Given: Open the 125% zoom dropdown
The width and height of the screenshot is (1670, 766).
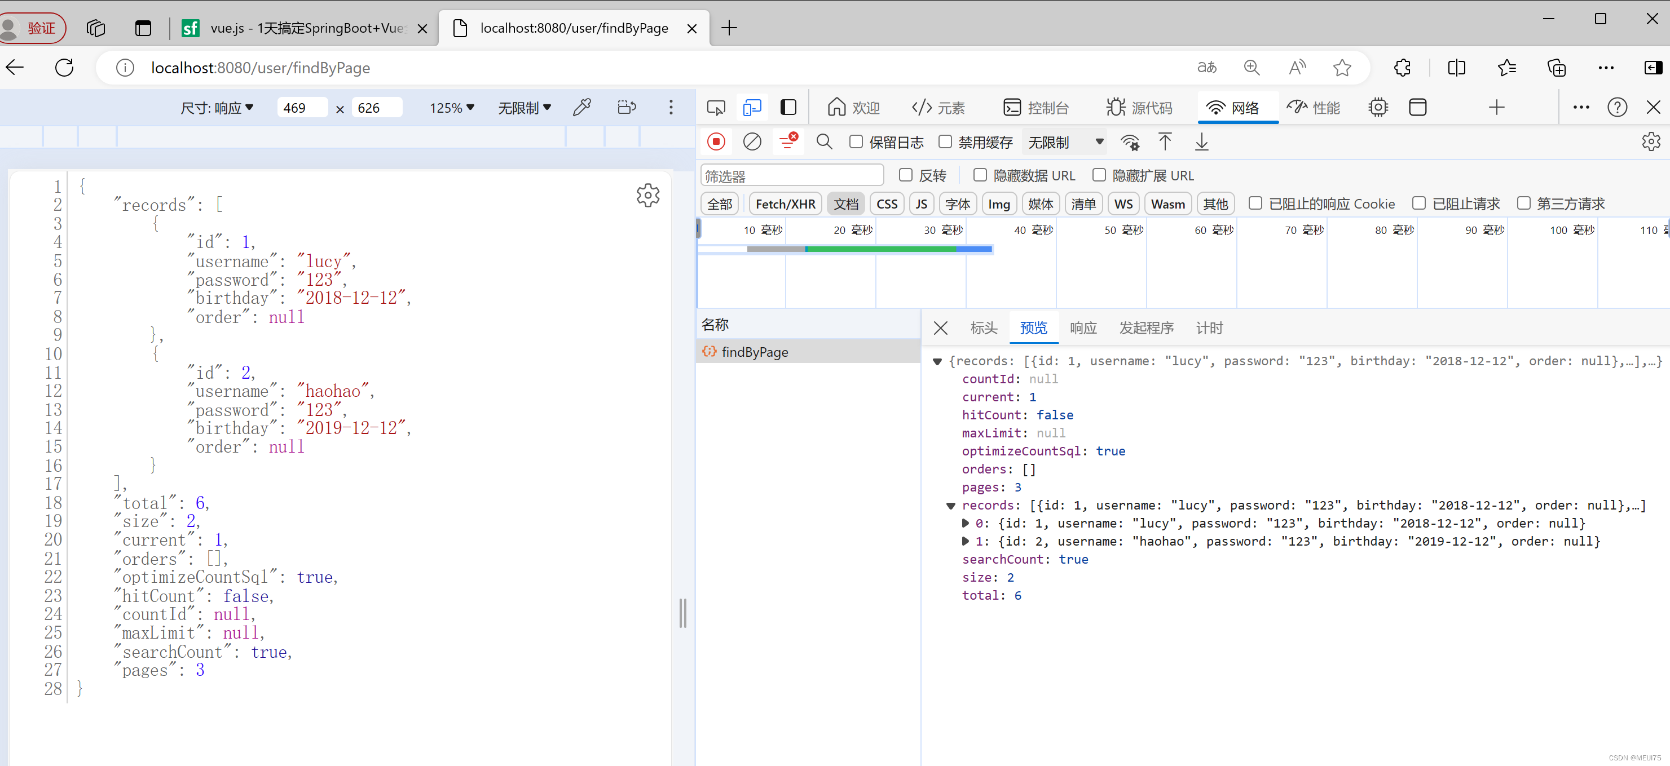Looking at the screenshot, I should point(452,108).
